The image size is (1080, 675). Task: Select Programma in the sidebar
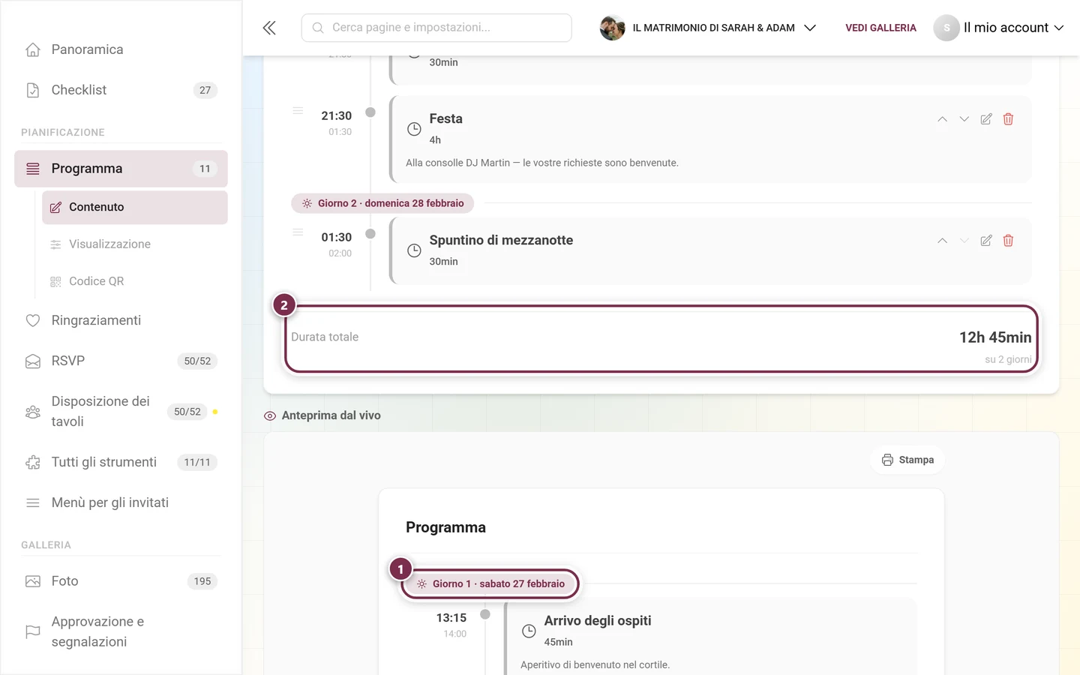pyautogui.click(x=121, y=169)
